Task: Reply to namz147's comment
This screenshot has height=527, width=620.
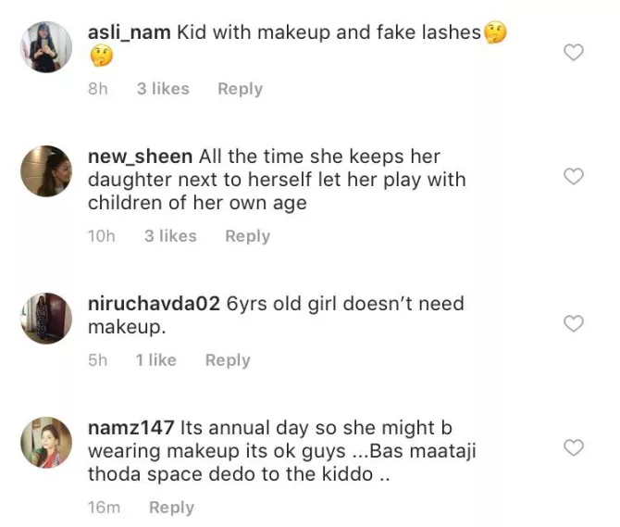Action: click(x=171, y=508)
